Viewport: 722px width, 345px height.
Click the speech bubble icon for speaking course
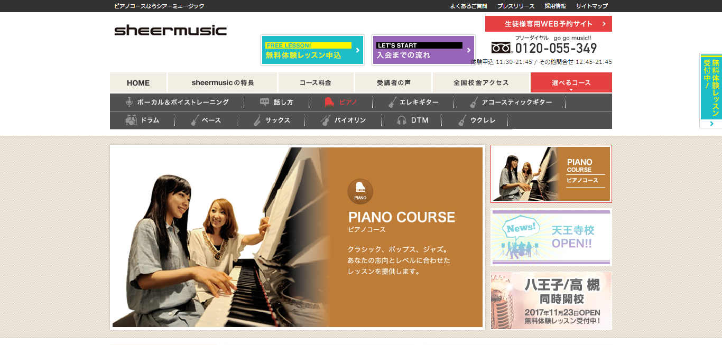[265, 102]
